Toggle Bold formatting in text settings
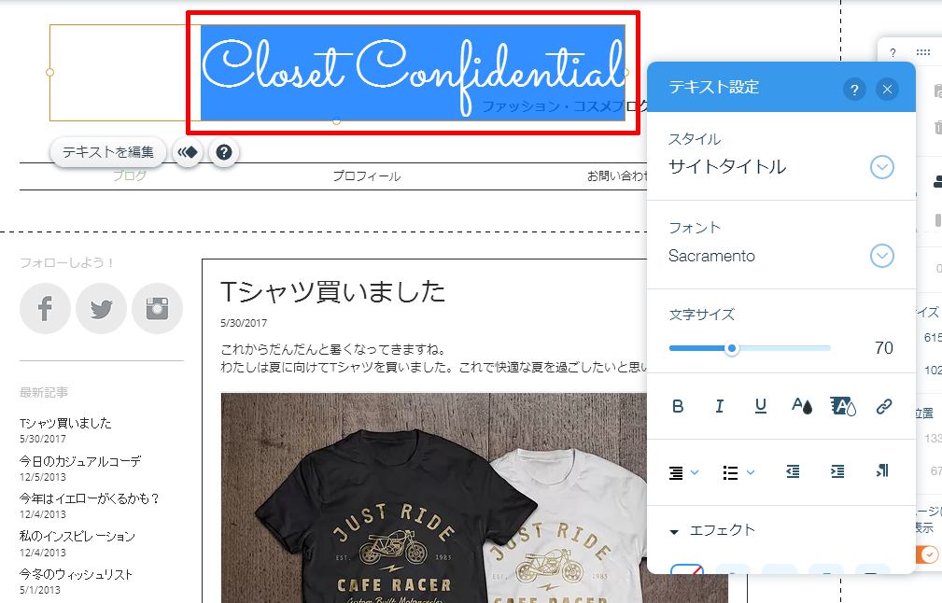The image size is (942, 603). (678, 407)
